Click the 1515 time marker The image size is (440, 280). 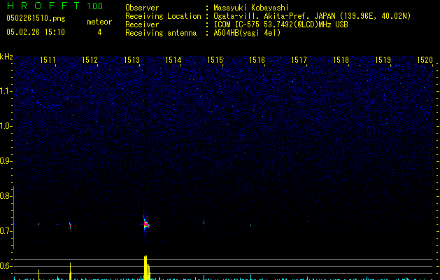click(x=215, y=60)
